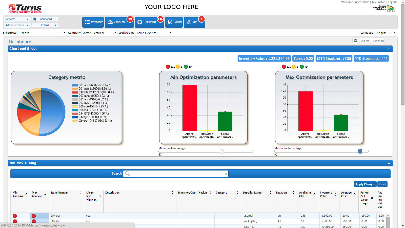Open the Reports menu

click(x=17, y=19)
